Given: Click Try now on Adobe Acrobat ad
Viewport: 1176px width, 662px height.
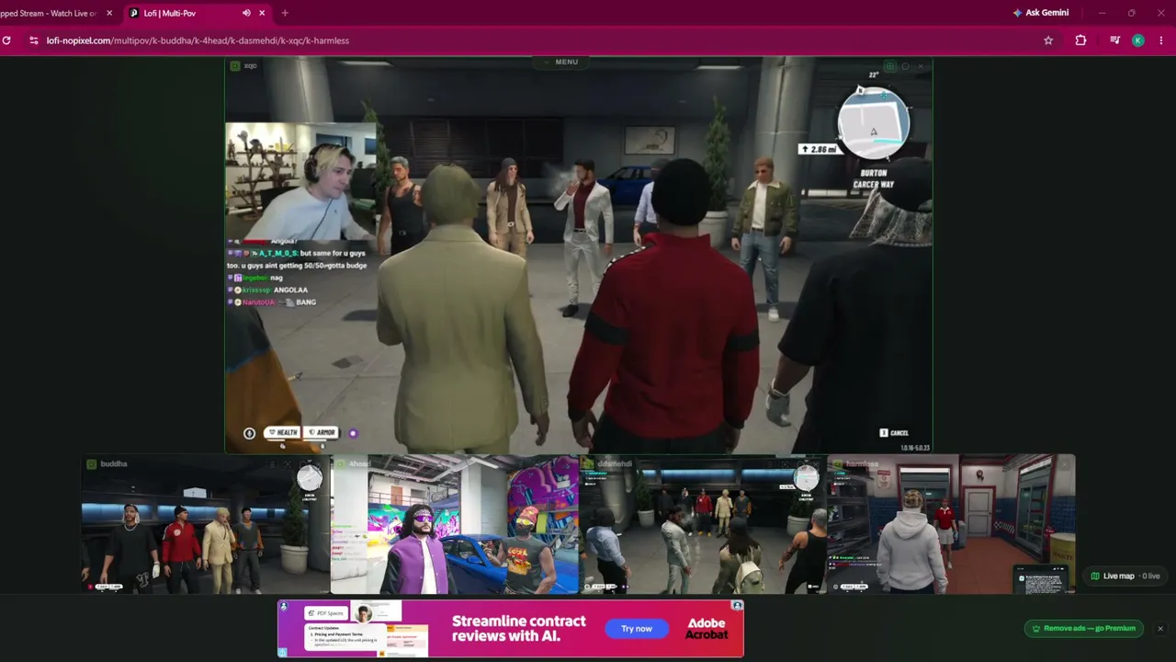Looking at the screenshot, I should (637, 629).
